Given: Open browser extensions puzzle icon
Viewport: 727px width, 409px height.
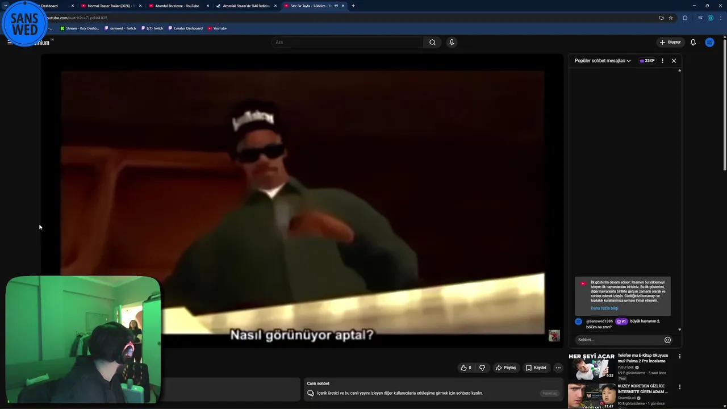Looking at the screenshot, I should click(x=685, y=18).
